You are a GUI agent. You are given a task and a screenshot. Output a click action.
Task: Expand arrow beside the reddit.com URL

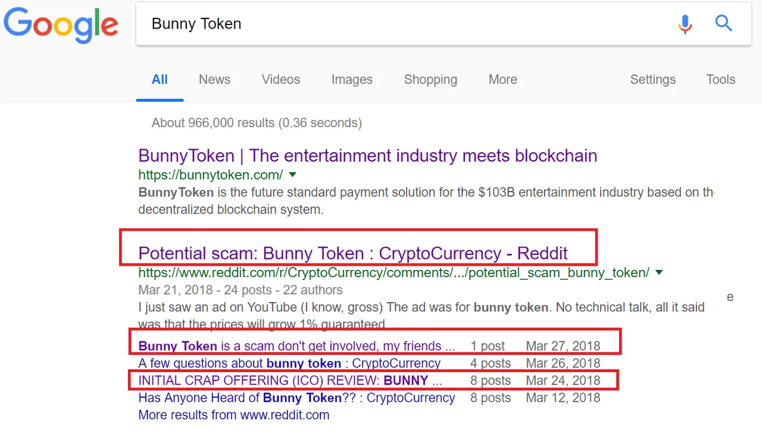(x=659, y=273)
